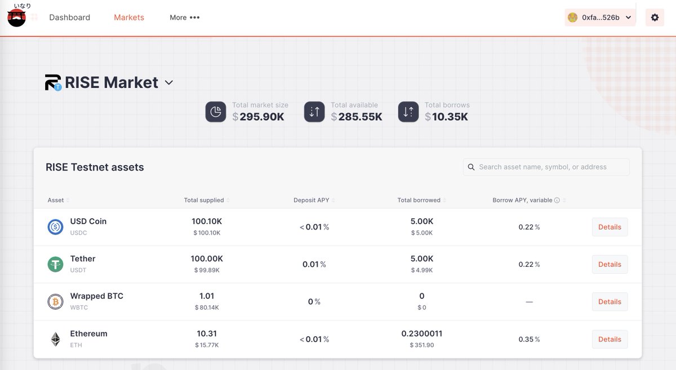
Task: Click the $4.99K Tether borrowed amount
Action: (422, 270)
